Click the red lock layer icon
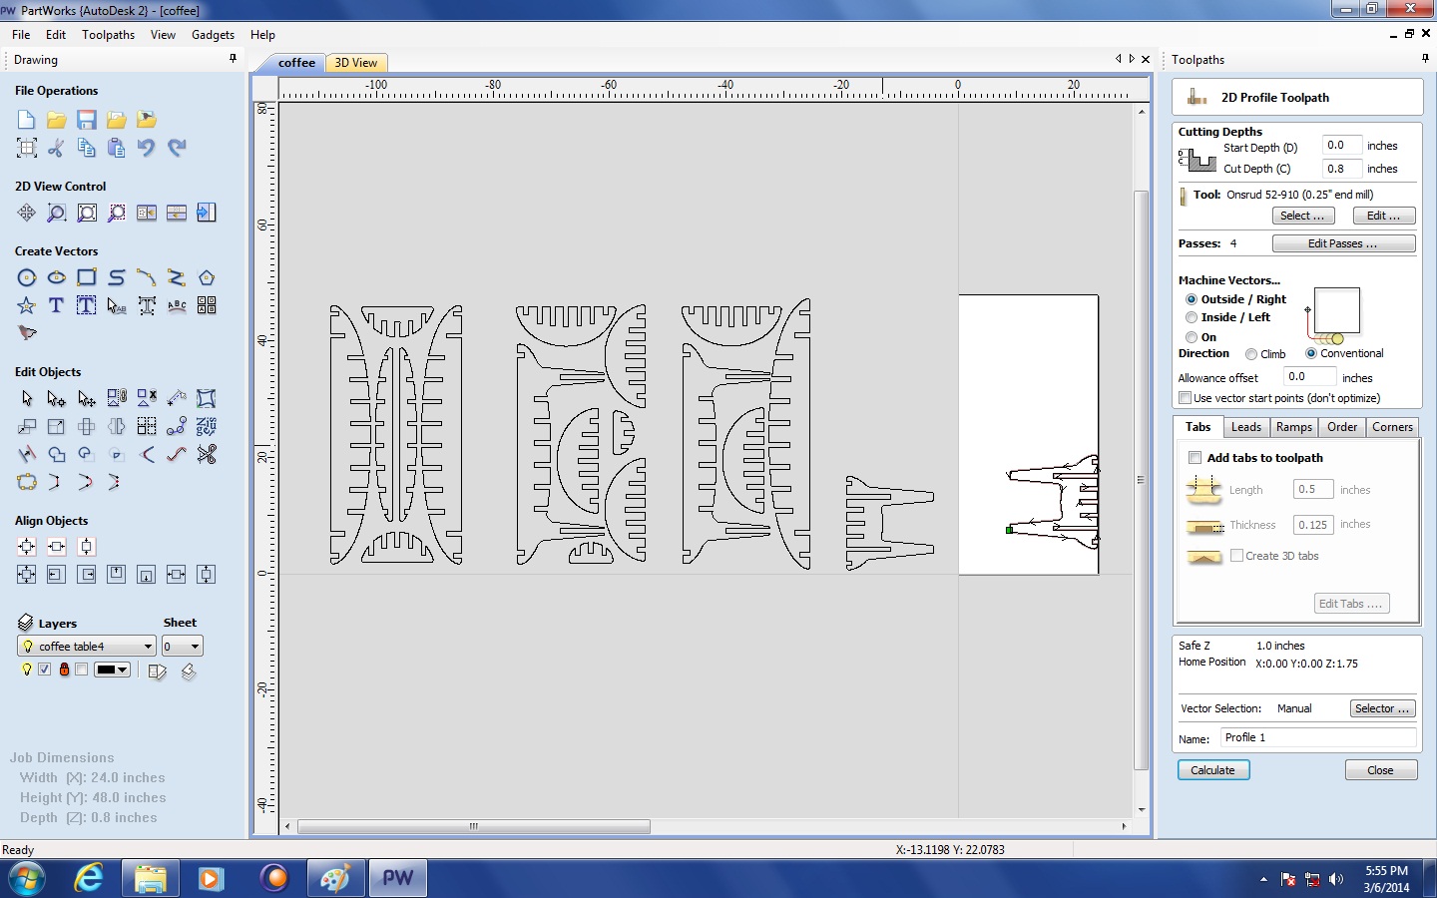The height and width of the screenshot is (898, 1437). [64, 670]
